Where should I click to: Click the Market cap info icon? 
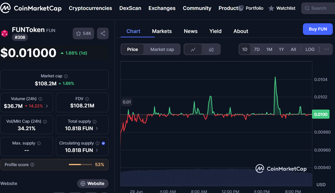(66, 76)
